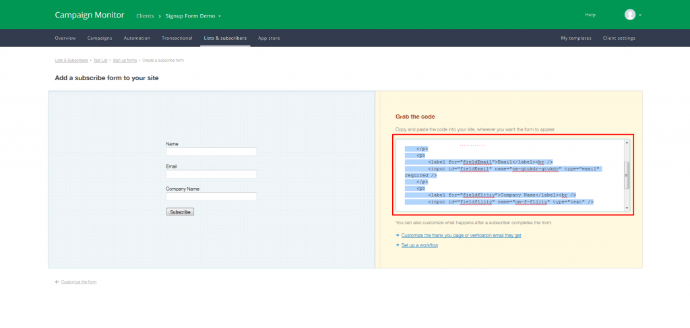Open My templates
The width and height of the screenshot is (690, 328).
tap(576, 38)
